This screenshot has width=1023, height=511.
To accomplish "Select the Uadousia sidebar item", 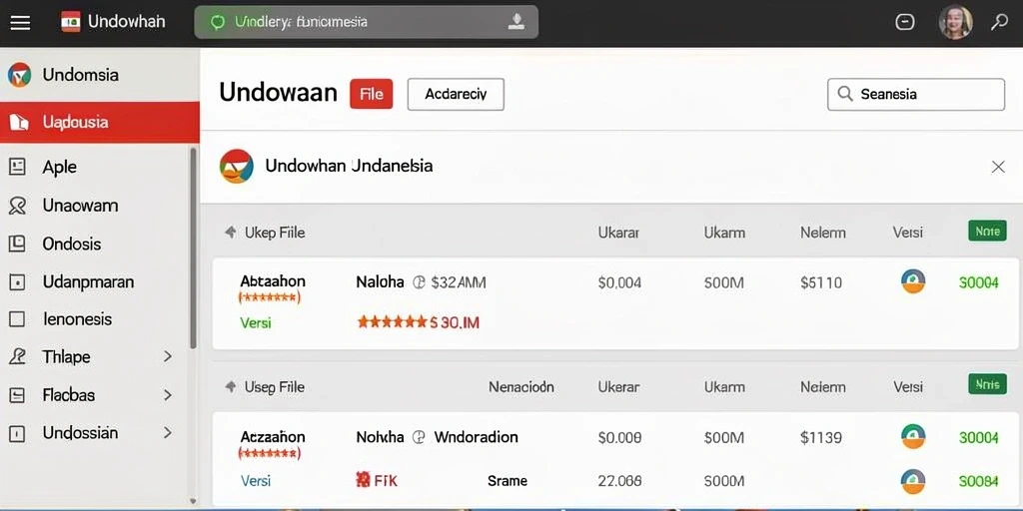I will point(100,122).
